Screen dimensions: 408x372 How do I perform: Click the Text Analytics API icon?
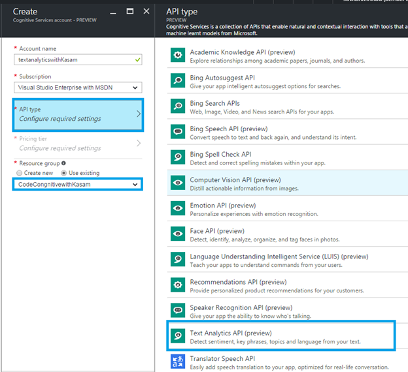(177, 335)
